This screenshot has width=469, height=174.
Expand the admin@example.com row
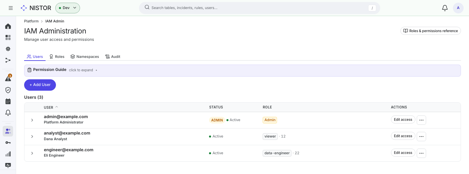[32, 120]
